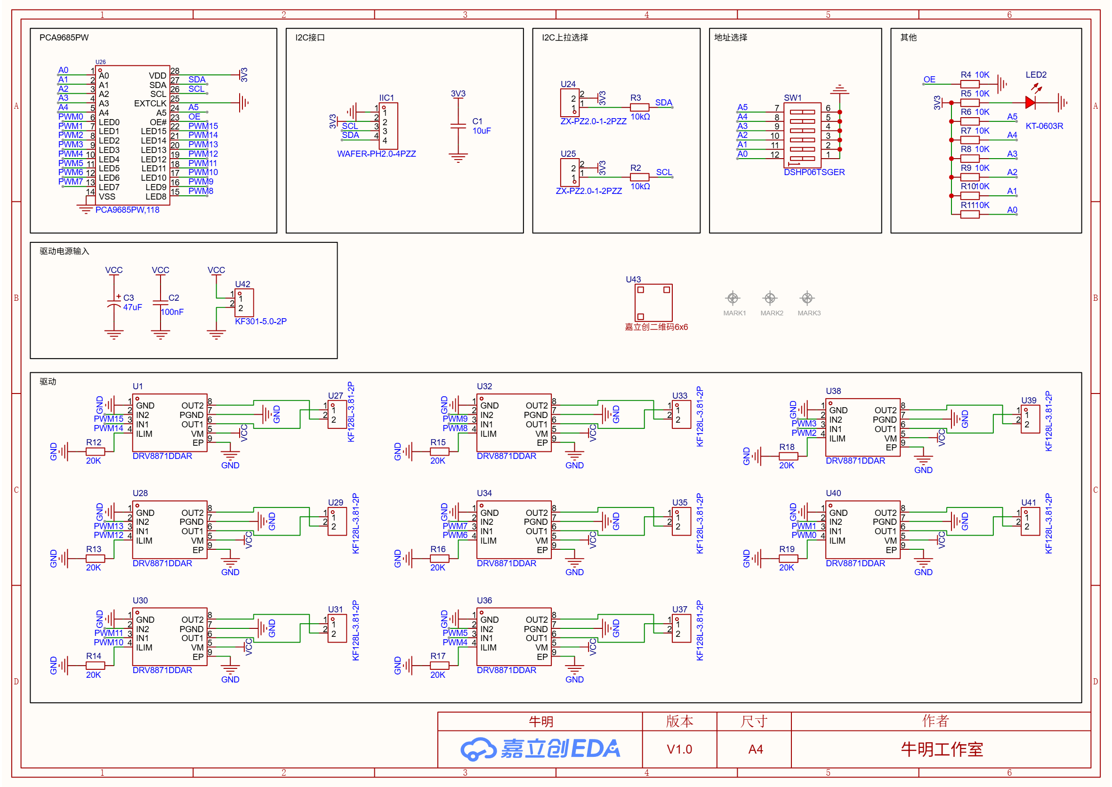Select the U34 DRV8871DDAR driver chip
Image resolution: width=1112 pixels, height=787 pixels.
point(514,530)
